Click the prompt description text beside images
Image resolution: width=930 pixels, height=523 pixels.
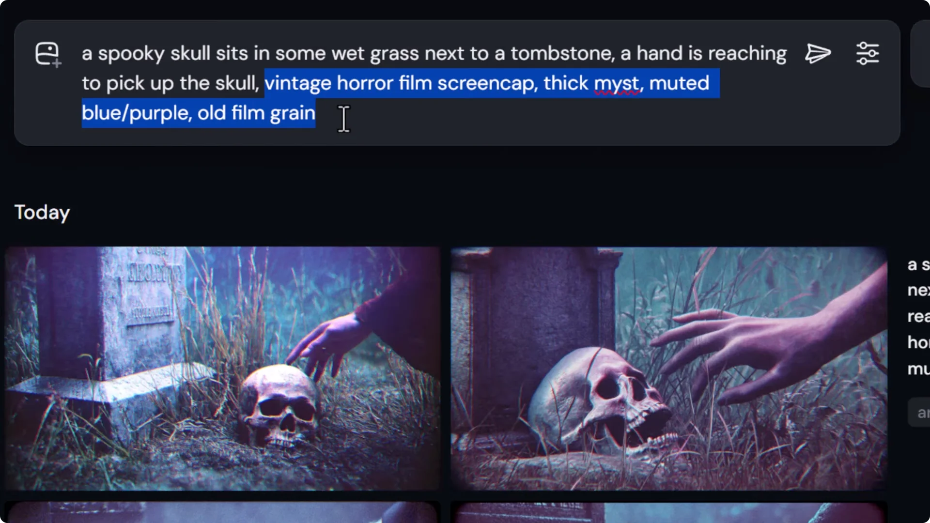click(x=918, y=317)
